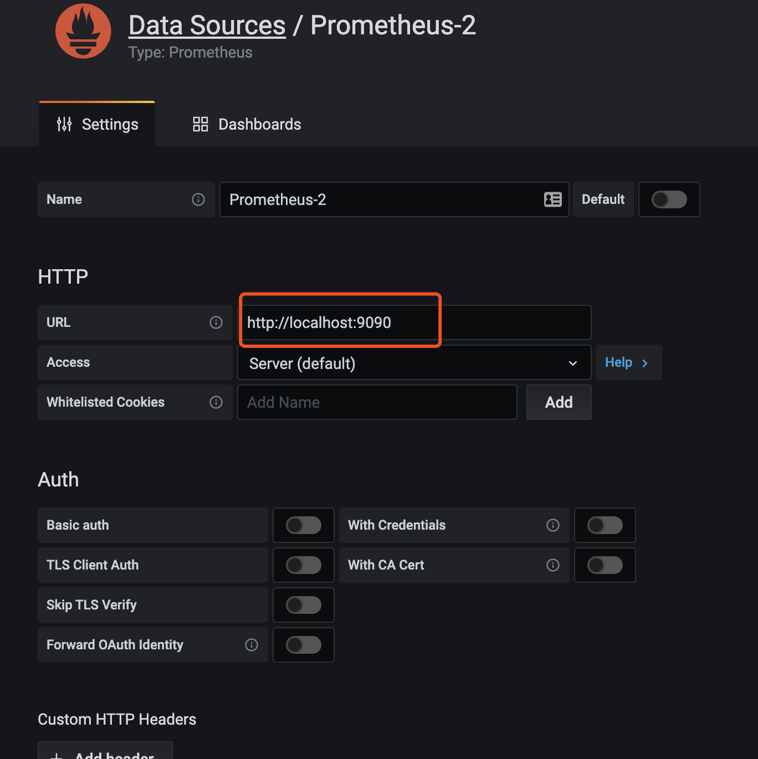Viewport: 758px width, 759px height.
Task: Toggle the Default data source switch
Action: pyautogui.click(x=669, y=199)
